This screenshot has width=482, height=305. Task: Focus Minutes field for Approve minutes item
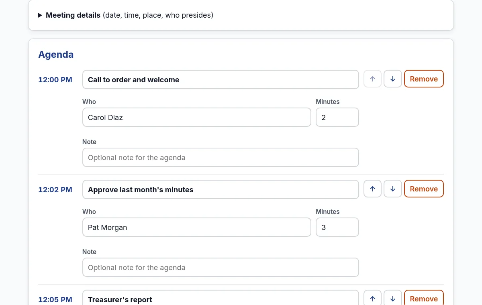click(x=337, y=227)
